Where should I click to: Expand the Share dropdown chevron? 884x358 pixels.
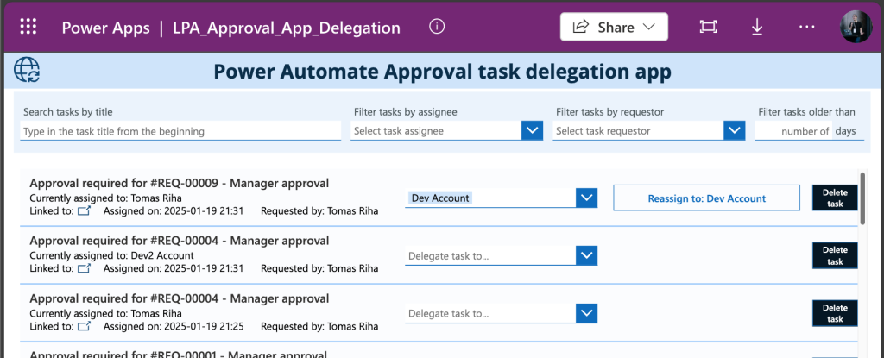[648, 27]
